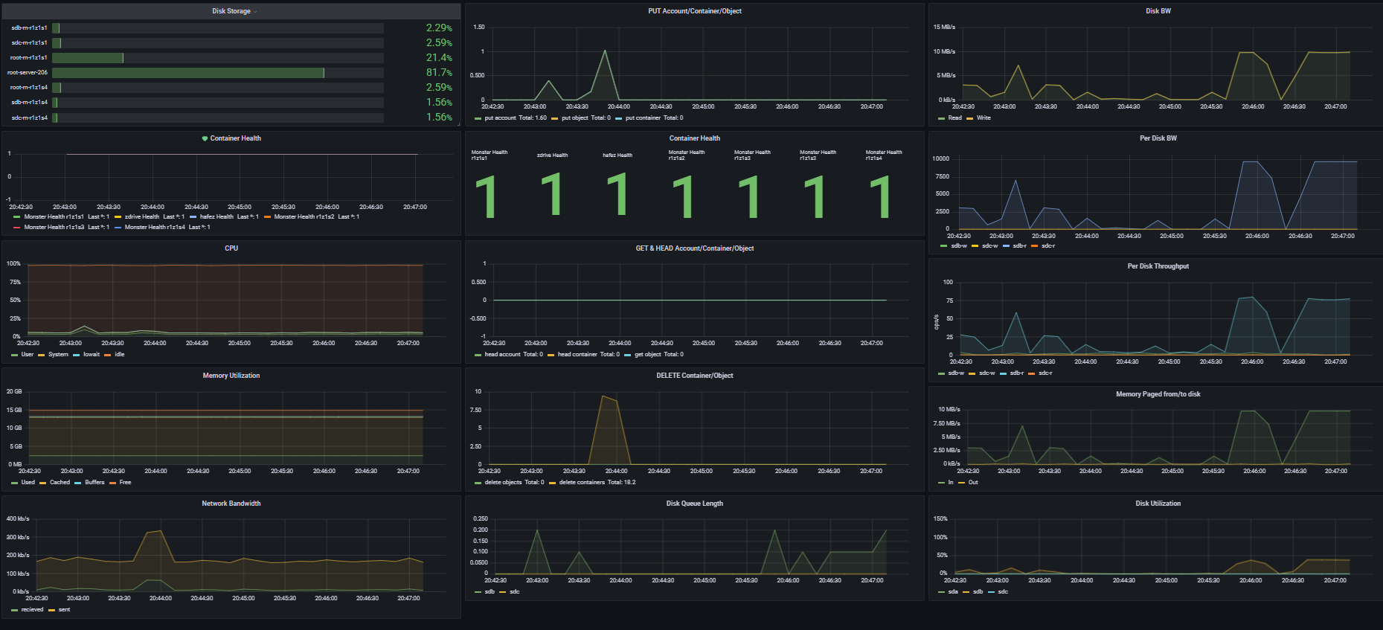1383x630 pixels.
Task: Toggle the System series in CPU legend
Action: (58, 355)
